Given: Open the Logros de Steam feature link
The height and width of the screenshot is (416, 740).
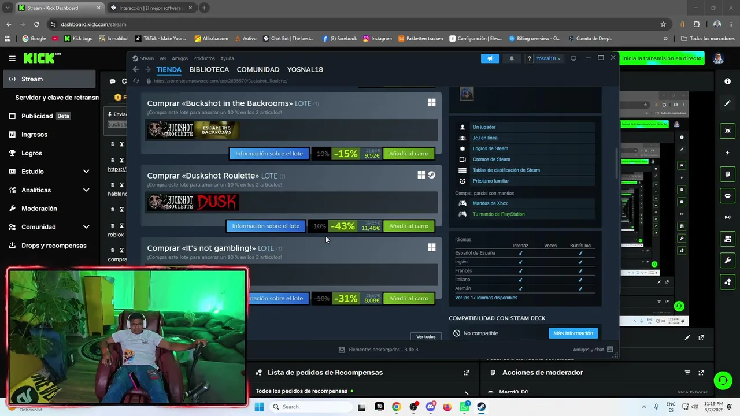Looking at the screenshot, I should (490, 148).
